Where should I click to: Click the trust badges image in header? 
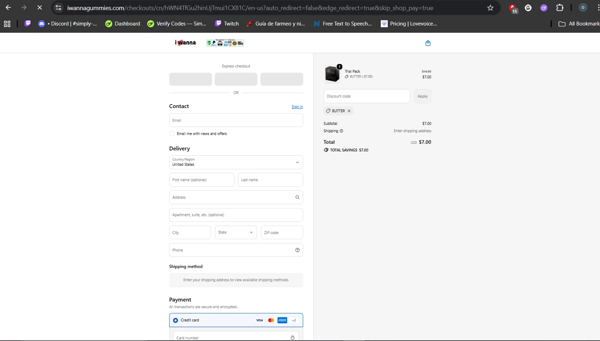(225, 43)
